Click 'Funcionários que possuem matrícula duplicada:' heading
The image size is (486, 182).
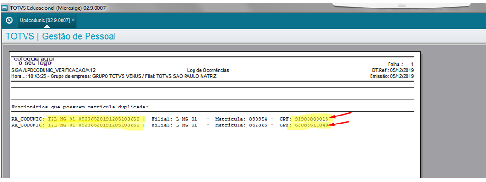point(80,107)
